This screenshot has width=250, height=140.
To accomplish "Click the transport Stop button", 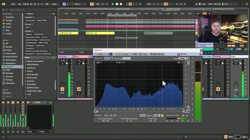I will point(117,4).
